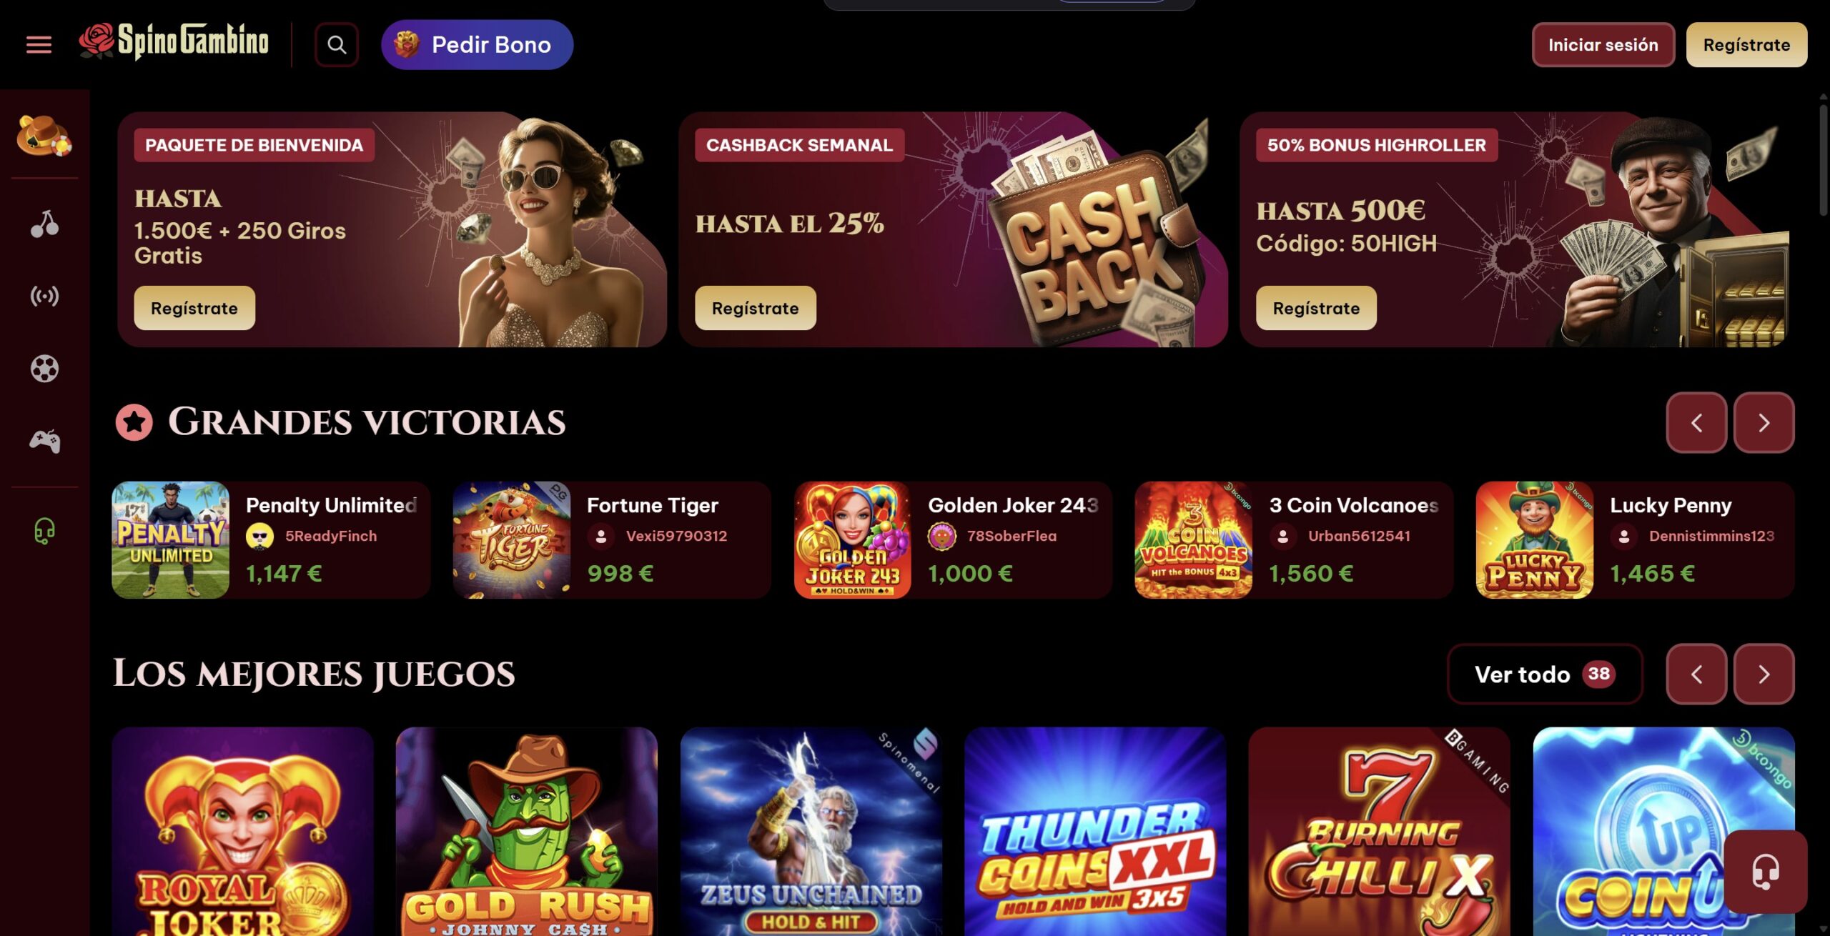Click the SpinoGambino logo
Image resolution: width=1830 pixels, height=936 pixels.
174,41
